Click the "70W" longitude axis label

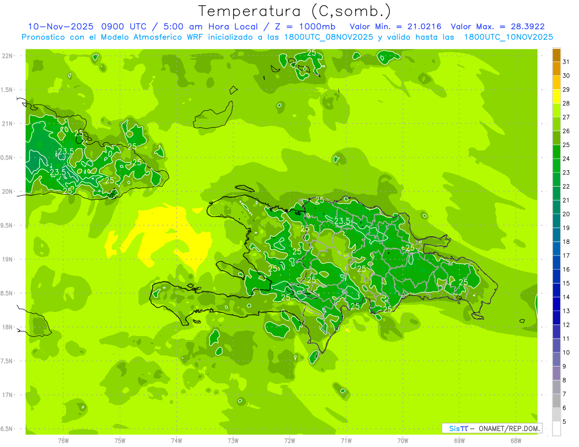tap(403, 440)
